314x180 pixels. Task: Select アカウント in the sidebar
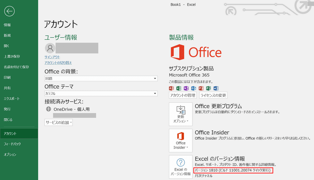pos(19,134)
